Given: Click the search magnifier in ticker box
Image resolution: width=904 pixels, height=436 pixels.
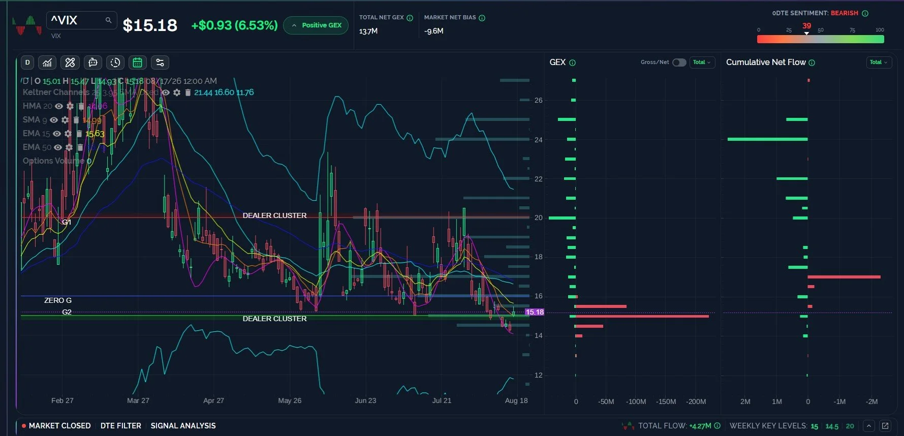Looking at the screenshot, I should 108,20.
